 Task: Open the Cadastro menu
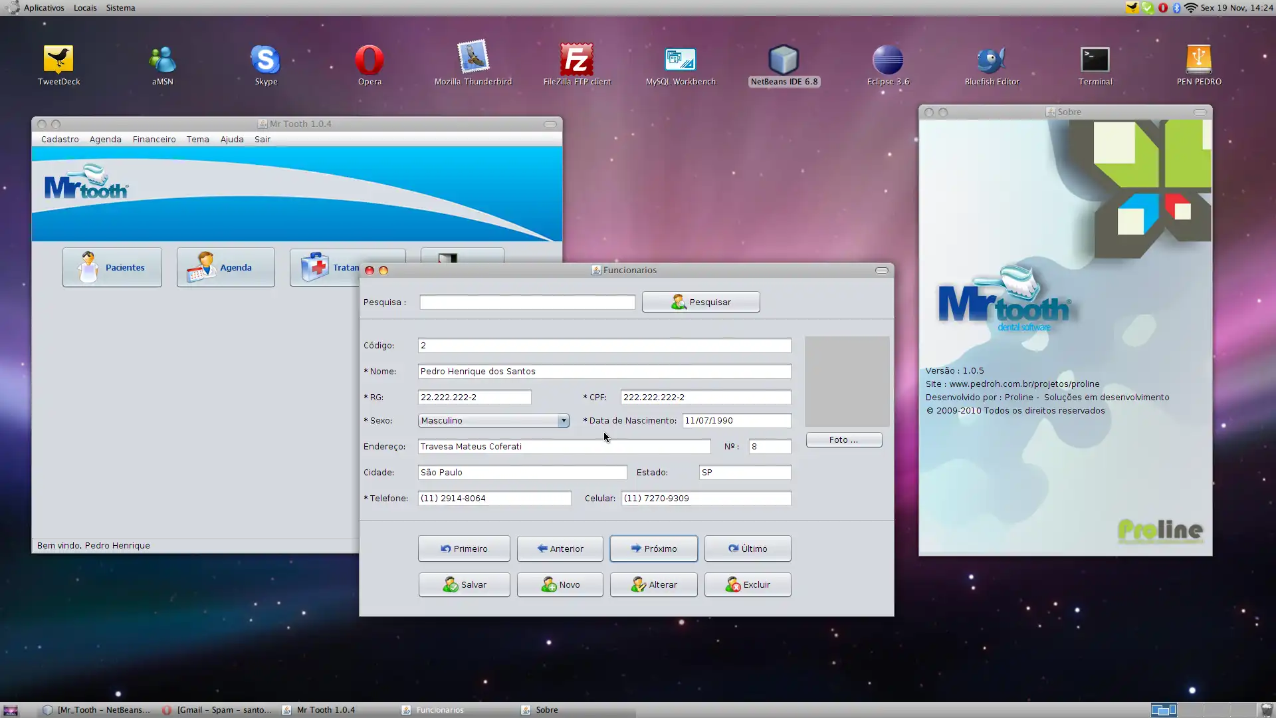point(60,140)
